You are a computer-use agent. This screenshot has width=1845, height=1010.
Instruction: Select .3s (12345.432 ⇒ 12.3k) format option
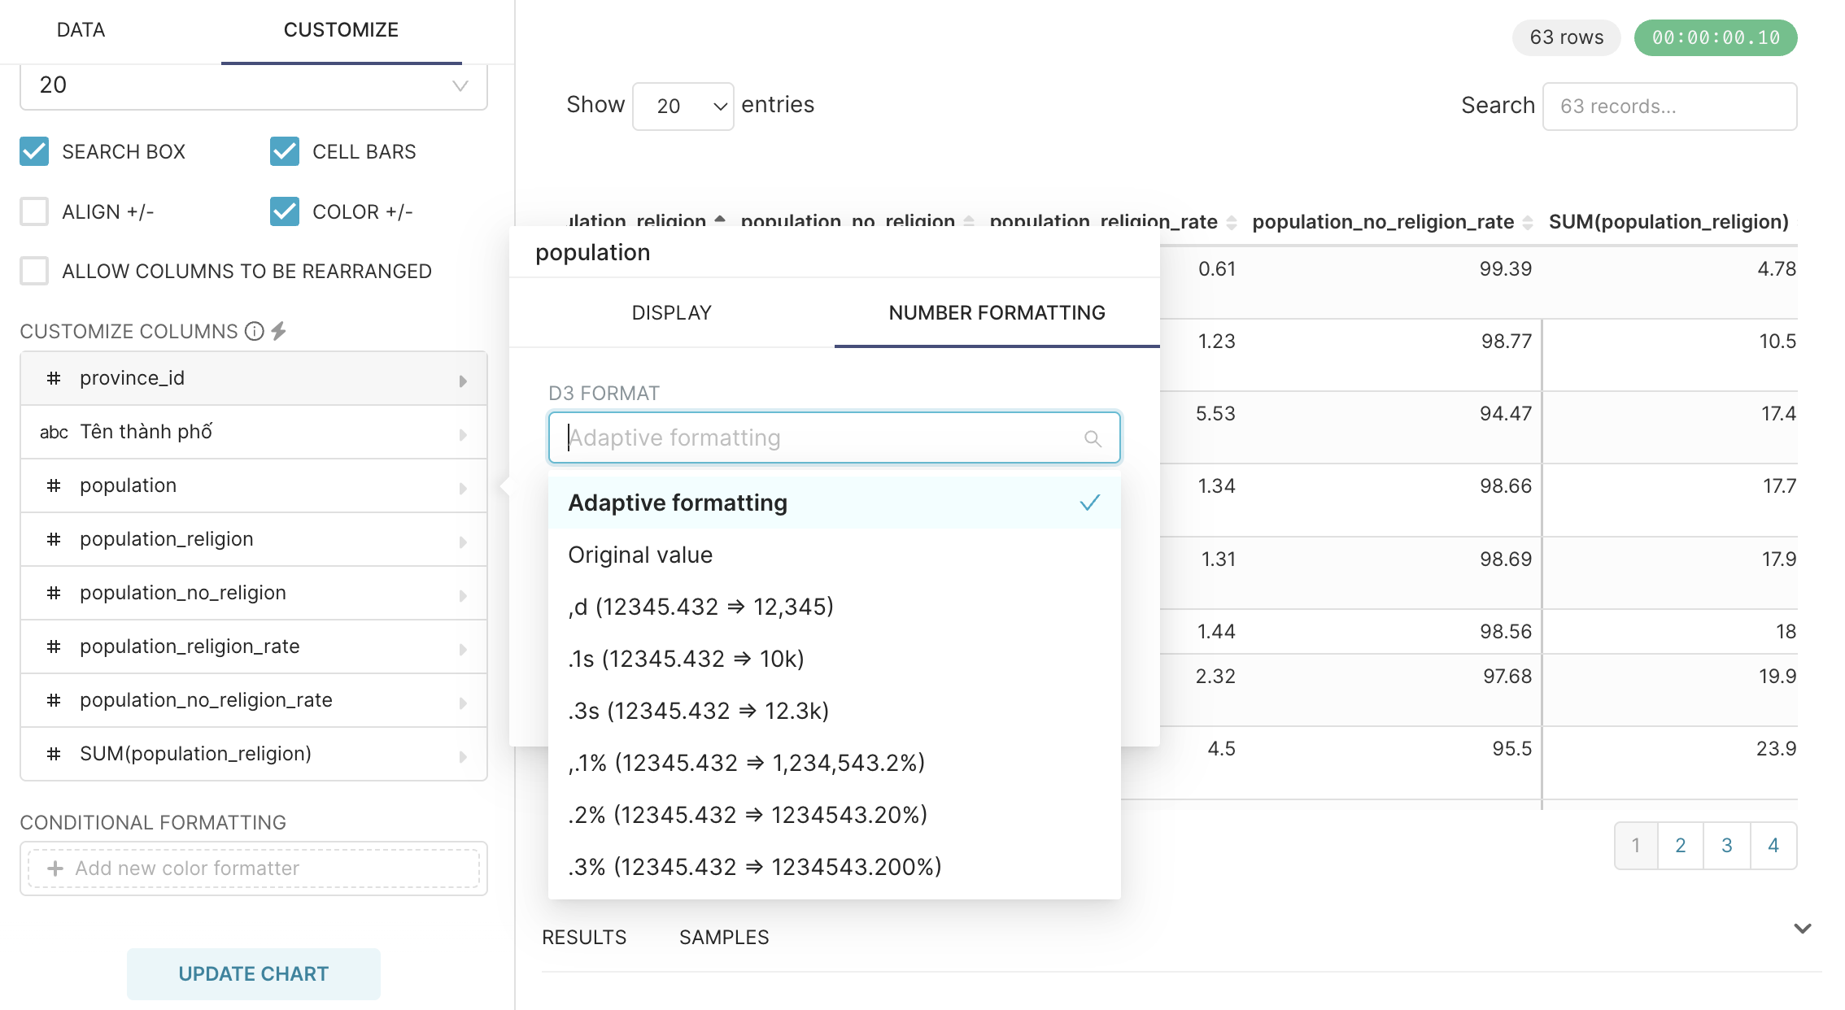[x=699, y=710]
